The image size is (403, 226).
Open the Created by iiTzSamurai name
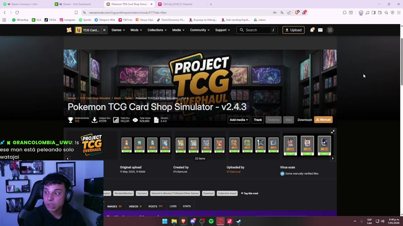coord(180,172)
